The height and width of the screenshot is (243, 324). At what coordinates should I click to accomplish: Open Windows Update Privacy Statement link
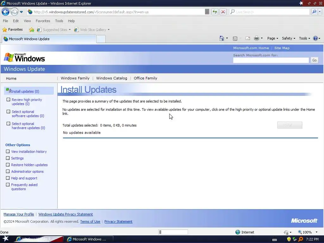click(65, 214)
